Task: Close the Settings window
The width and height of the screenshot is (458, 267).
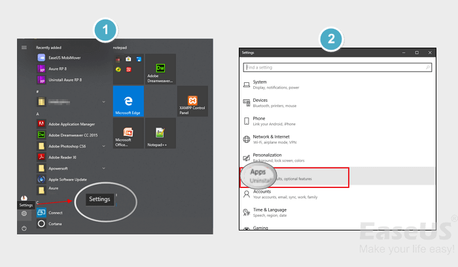Action: pos(430,52)
